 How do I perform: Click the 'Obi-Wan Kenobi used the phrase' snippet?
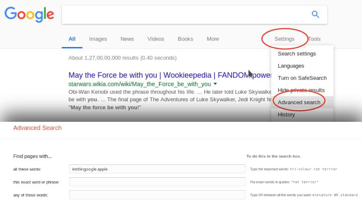170,92
